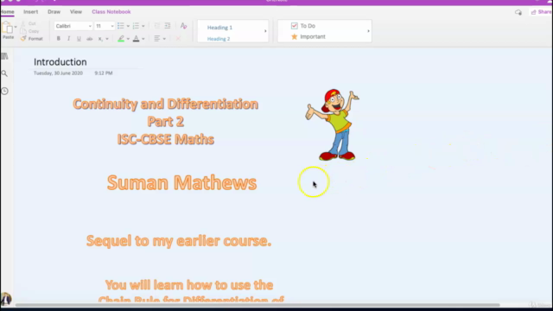Open recent notes with the clock icon
553x311 pixels.
coord(4,91)
